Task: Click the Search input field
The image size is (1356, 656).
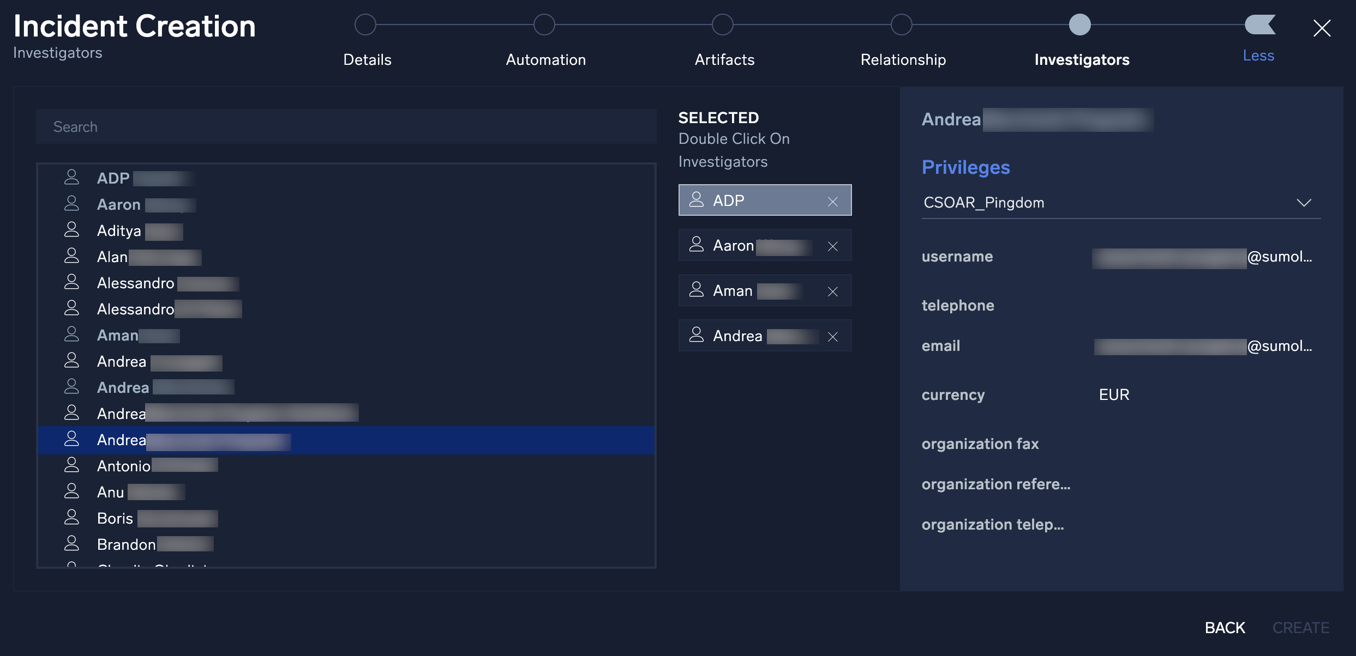Action: pos(346,124)
